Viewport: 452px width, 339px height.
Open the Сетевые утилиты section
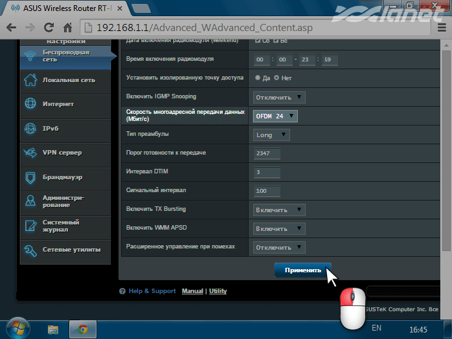tap(71, 250)
